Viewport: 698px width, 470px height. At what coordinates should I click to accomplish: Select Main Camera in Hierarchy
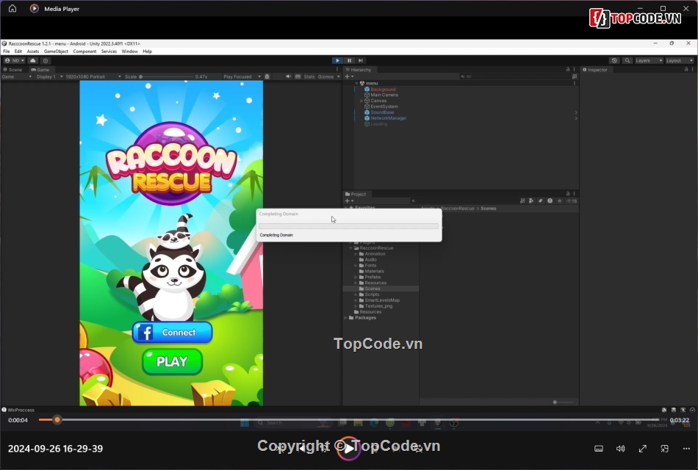[x=384, y=95]
